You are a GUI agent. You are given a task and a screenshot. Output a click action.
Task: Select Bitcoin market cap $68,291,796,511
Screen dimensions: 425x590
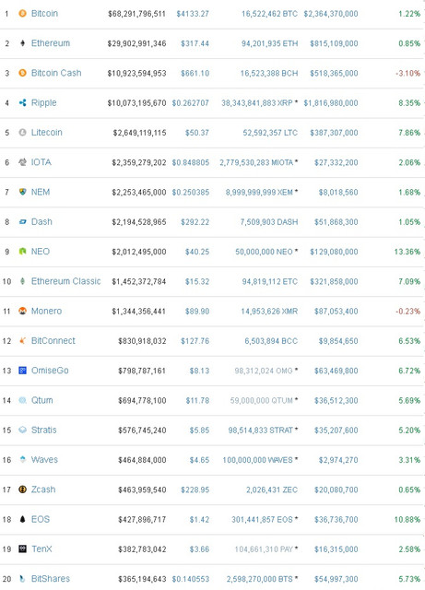(136, 14)
